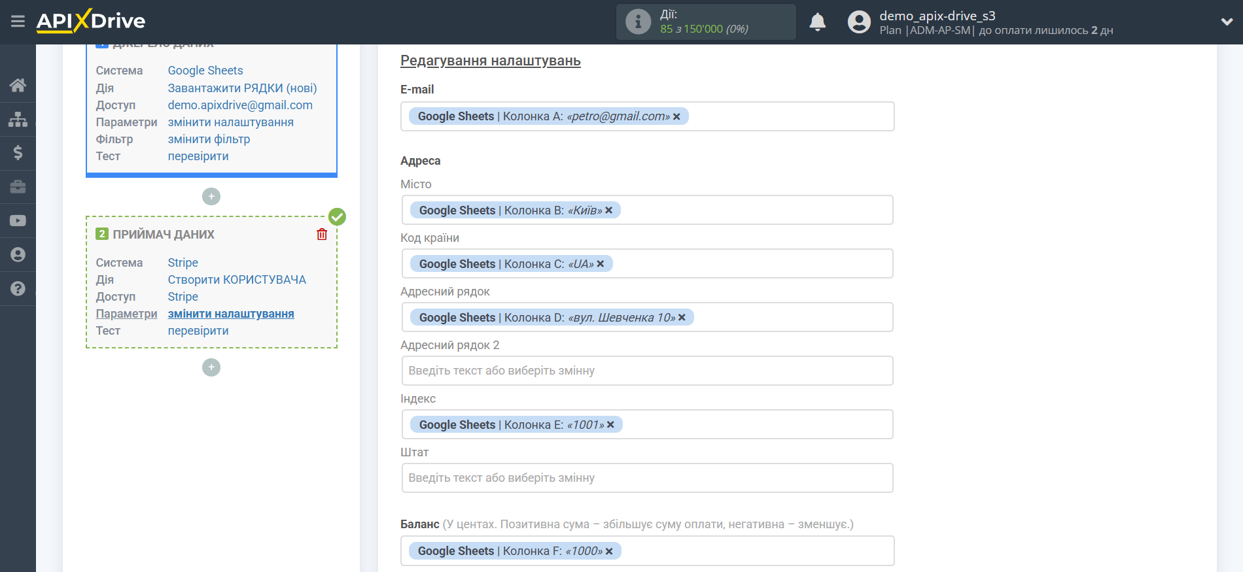Delete the data receiver block
This screenshot has width=1243, height=572.
pos(322,234)
